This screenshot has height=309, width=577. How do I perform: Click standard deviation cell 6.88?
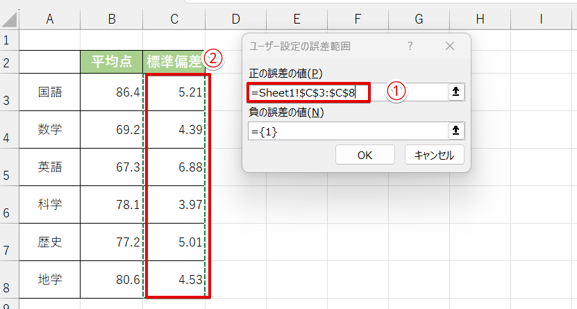(174, 167)
